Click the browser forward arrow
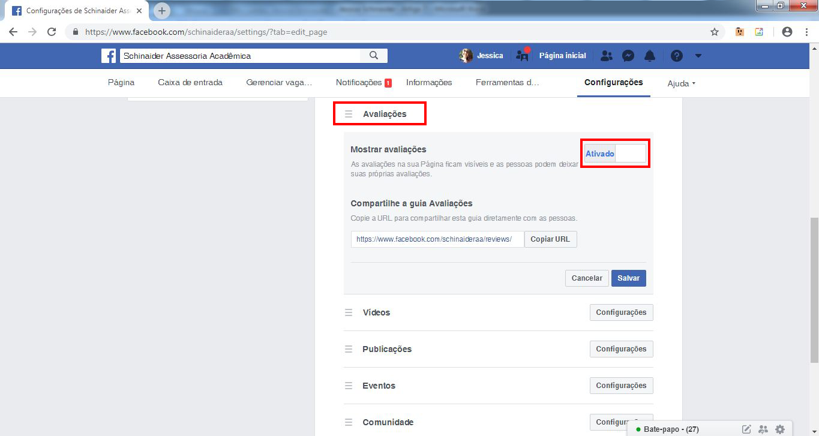819x436 pixels. tap(32, 32)
